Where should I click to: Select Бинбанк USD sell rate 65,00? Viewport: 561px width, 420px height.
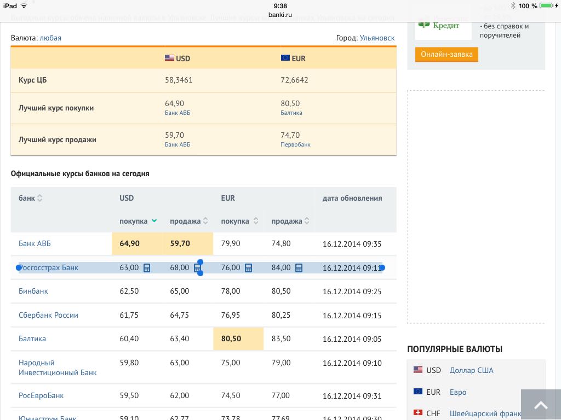tap(180, 291)
